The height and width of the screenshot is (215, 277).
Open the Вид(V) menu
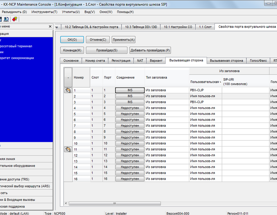[90, 12]
